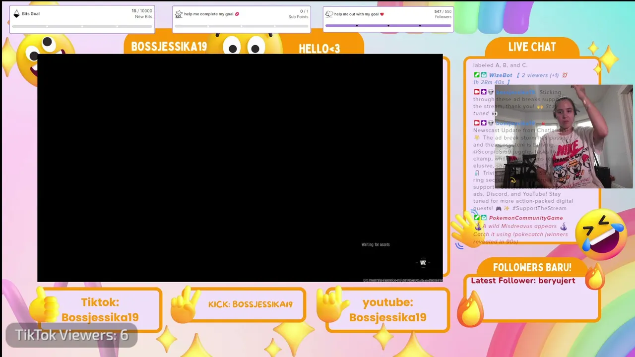Click the '547 / 550' follower count
Image resolution: width=635 pixels, height=357 pixels.
443,11
